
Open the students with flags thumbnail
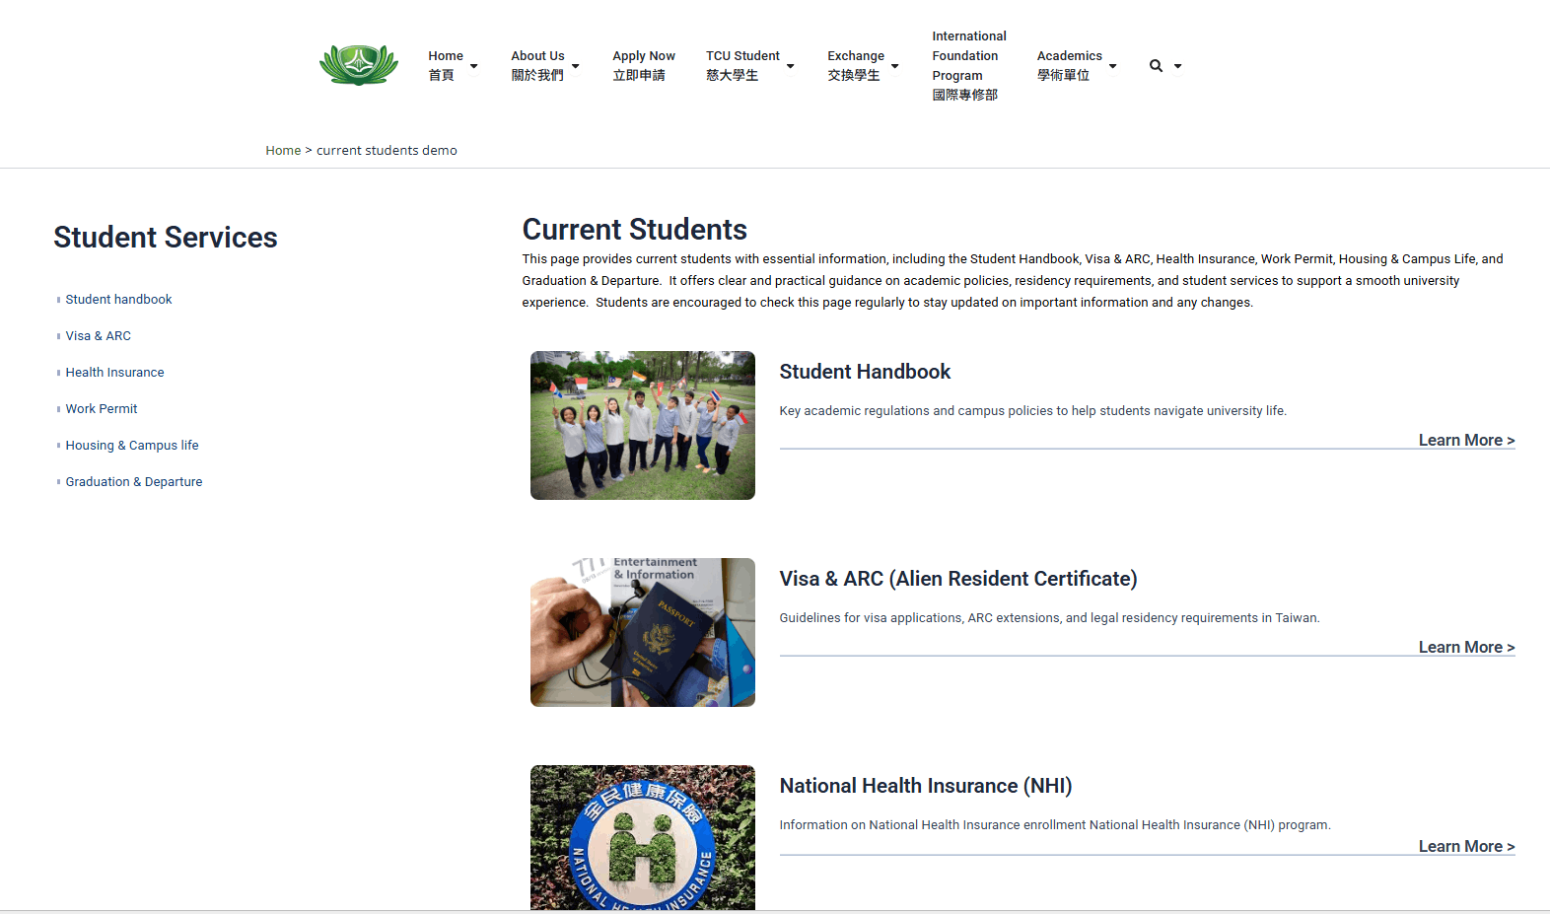coord(643,425)
